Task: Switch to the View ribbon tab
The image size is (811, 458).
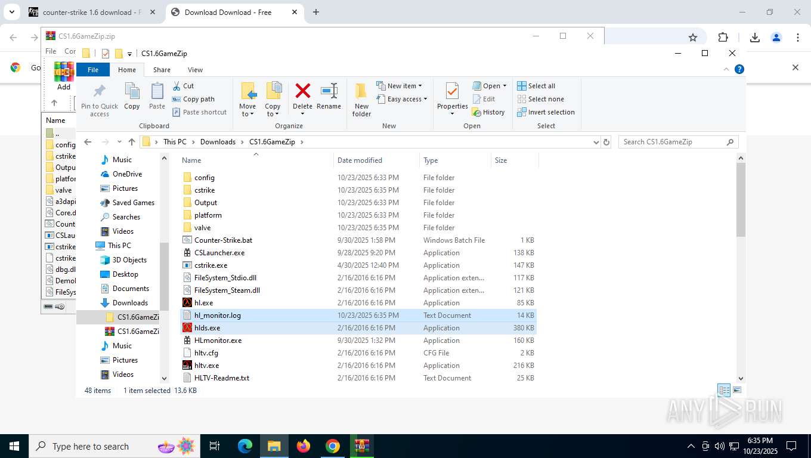Action: 195,70
